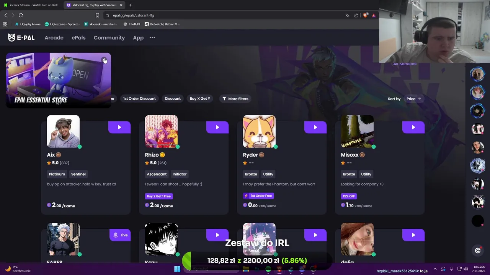Open the Arcade menu
Viewport: 490px width, 275px height.
(x=54, y=37)
